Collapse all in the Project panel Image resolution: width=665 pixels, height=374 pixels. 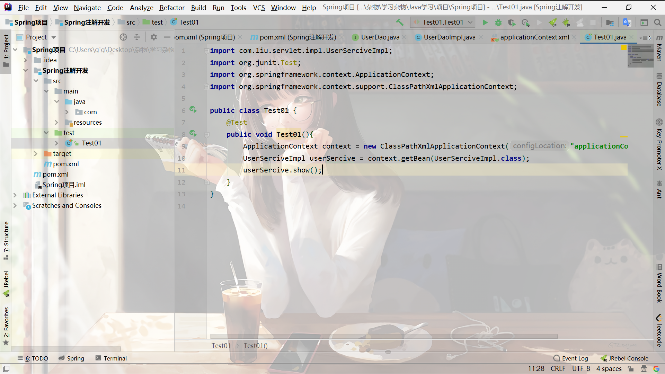(137, 37)
